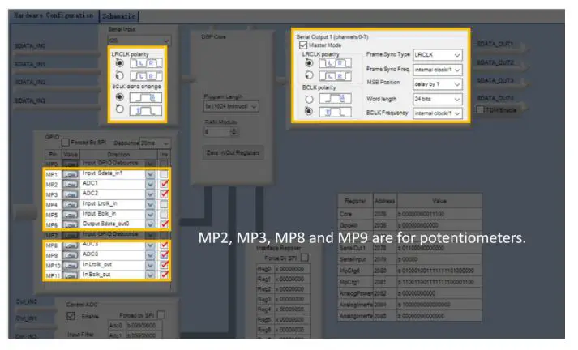The width and height of the screenshot is (578, 350).
Task: Click the MpCfg1 register value cell
Action: point(439,282)
